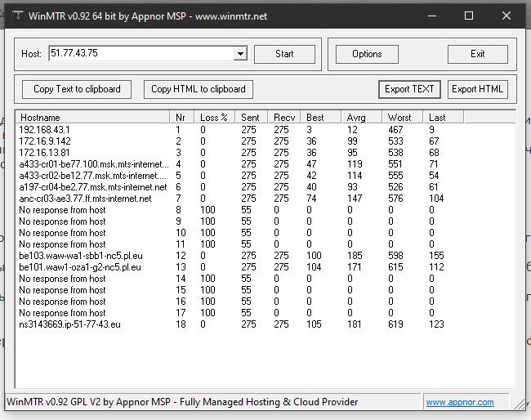Click the Exit button
531x420 pixels.
click(477, 54)
